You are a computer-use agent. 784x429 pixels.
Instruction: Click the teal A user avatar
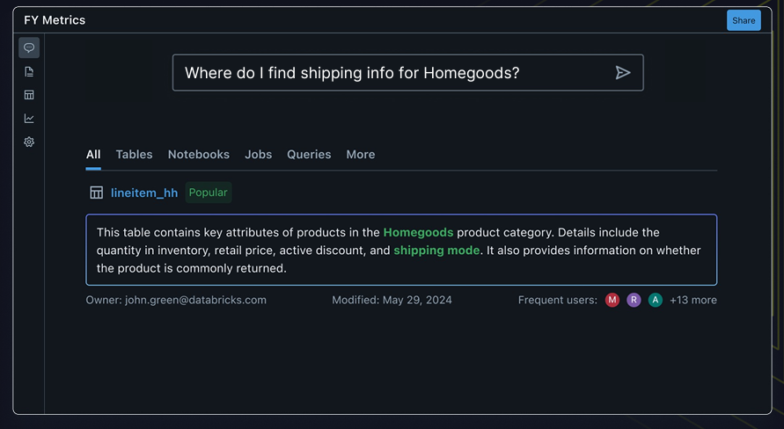coord(655,300)
